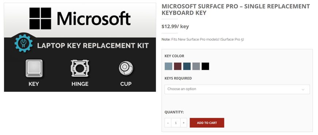Viewport: 318px width, 135px height.
Task: Click the Microsoft wordmark banner text
Action: coord(94,18)
